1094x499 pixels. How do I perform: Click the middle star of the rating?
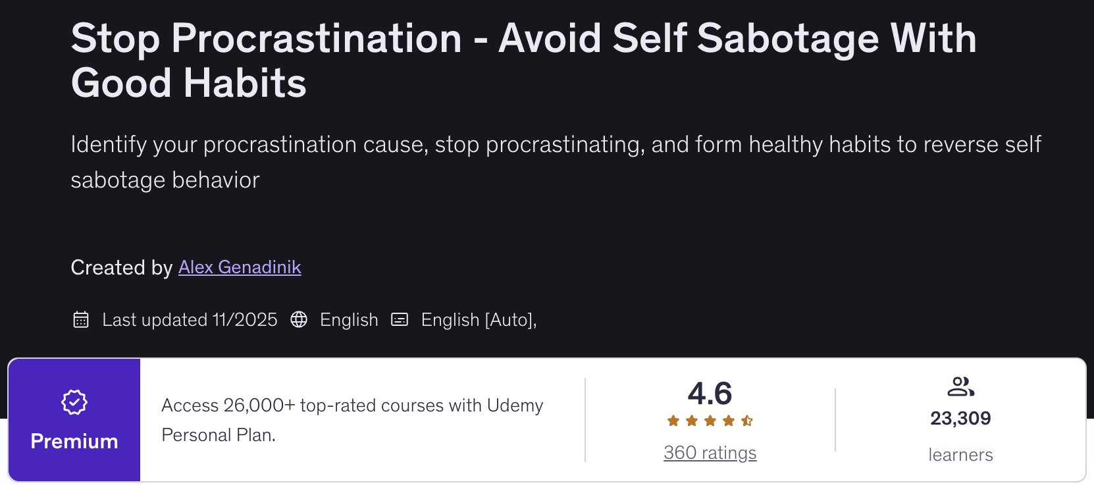click(x=710, y=421)
